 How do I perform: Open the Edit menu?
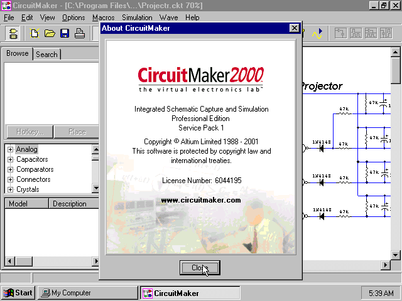[x=27, y=18]
